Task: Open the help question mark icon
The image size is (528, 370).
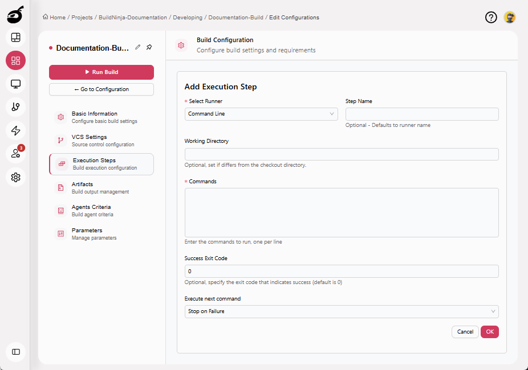Action: (491, 17)
